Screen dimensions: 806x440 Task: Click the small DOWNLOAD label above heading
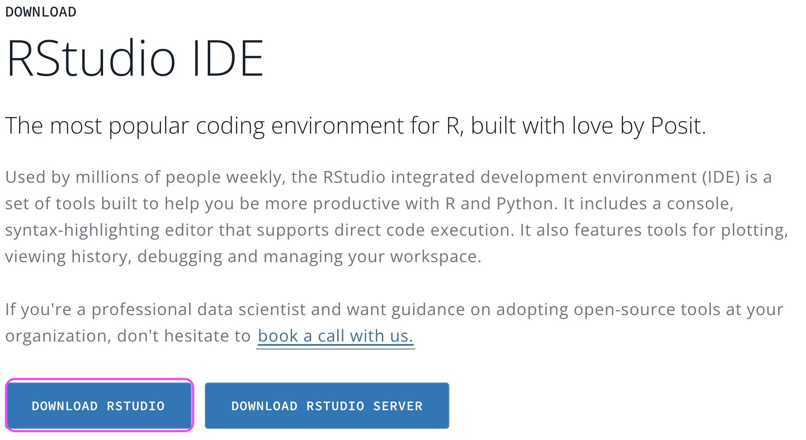coord(41,12)
